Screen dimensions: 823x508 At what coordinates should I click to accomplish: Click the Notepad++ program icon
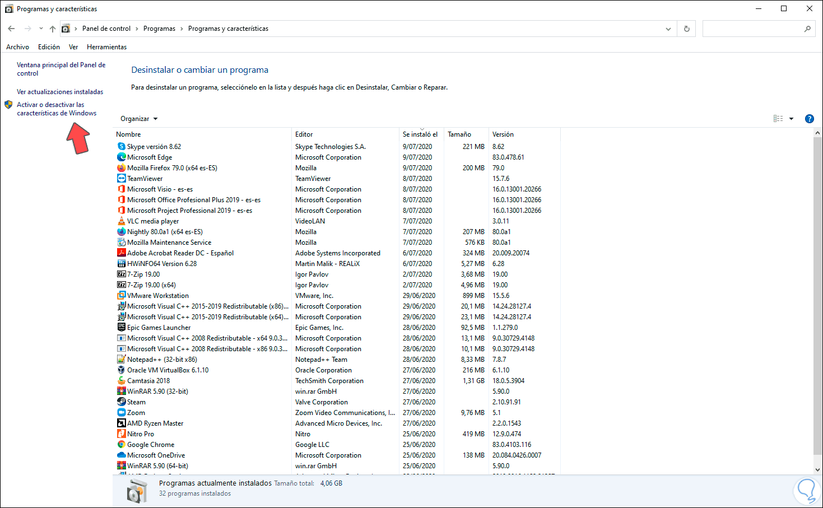coord(122,360)
